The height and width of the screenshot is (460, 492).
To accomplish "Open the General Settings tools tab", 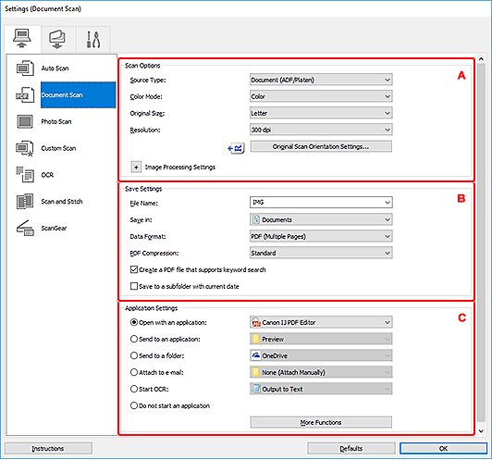I will coord(93,39).
